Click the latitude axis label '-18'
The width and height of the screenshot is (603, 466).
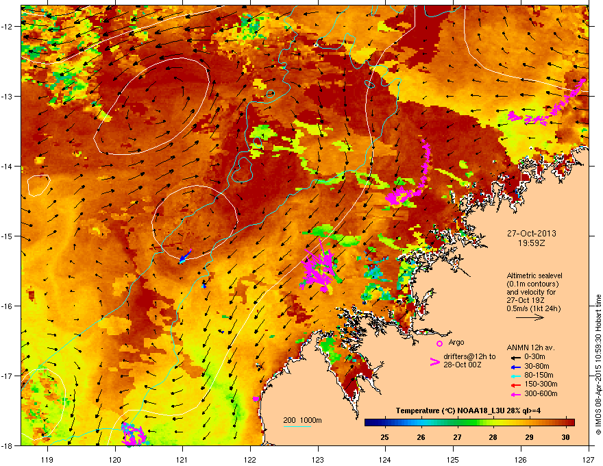[x=8, y=446]
